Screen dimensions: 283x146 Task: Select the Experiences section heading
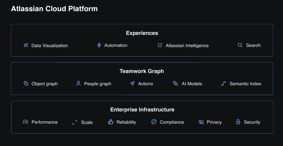tap(142, 33)
